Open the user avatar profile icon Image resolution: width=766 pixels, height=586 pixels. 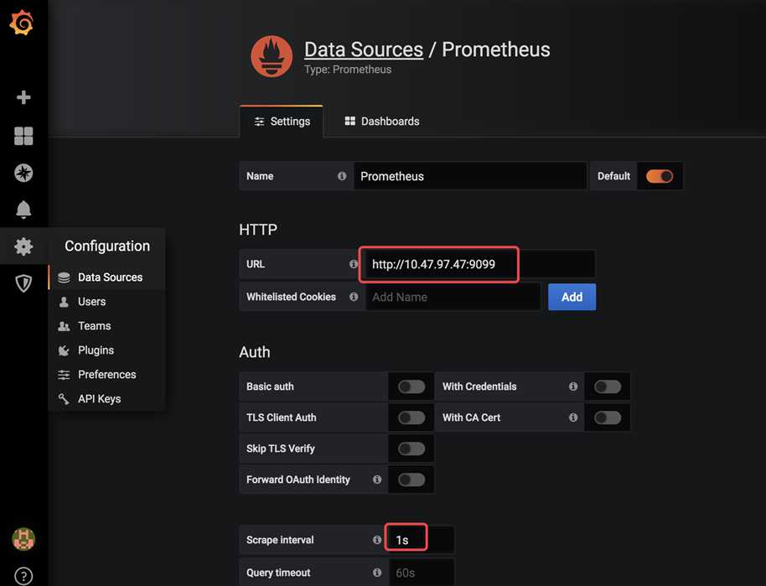(x=23, y=540)
